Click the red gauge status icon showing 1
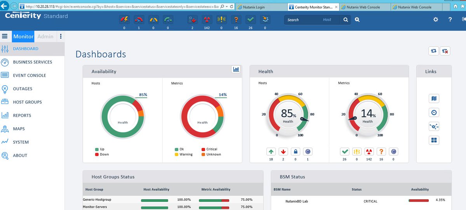The image size is (466, 210). 139,19
